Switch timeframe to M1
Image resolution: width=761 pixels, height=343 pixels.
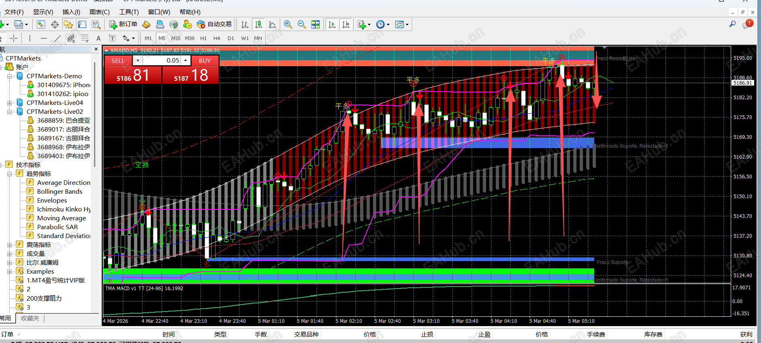tap(148, 38)
